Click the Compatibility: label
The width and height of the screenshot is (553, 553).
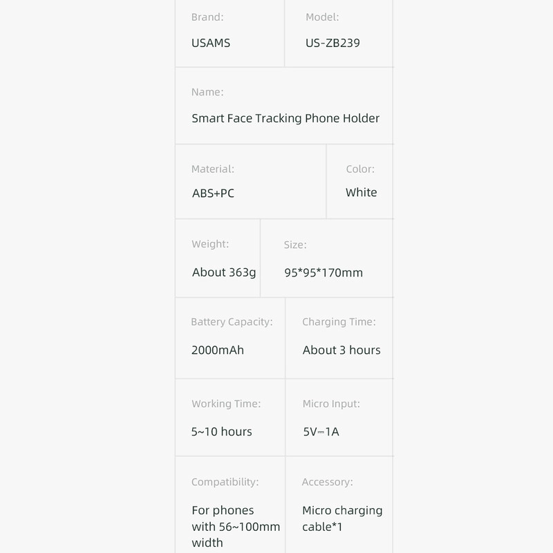pyautogui.click(x=225, y=482)
